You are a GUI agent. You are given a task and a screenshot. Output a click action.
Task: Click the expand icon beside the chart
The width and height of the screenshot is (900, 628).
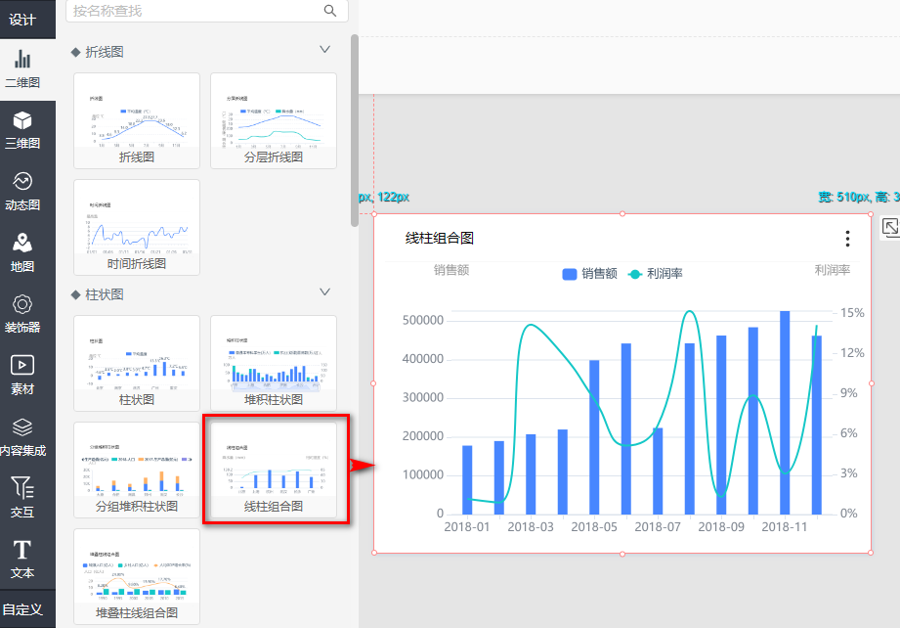pos(890,227)
